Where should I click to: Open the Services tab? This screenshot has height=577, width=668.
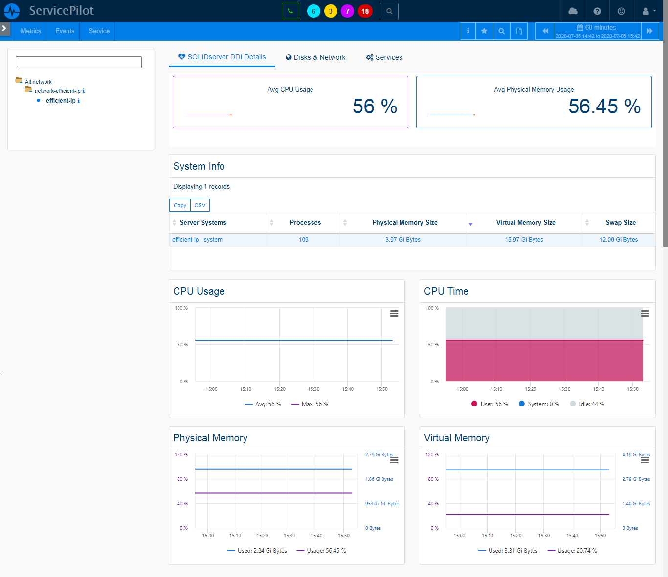384,57
